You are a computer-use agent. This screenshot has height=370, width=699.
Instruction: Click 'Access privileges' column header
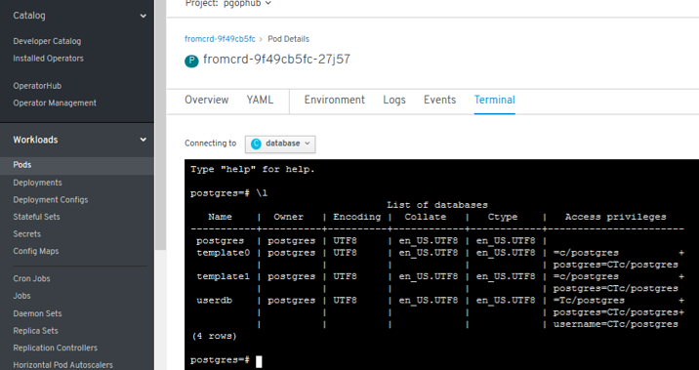(x=616, y=217)
